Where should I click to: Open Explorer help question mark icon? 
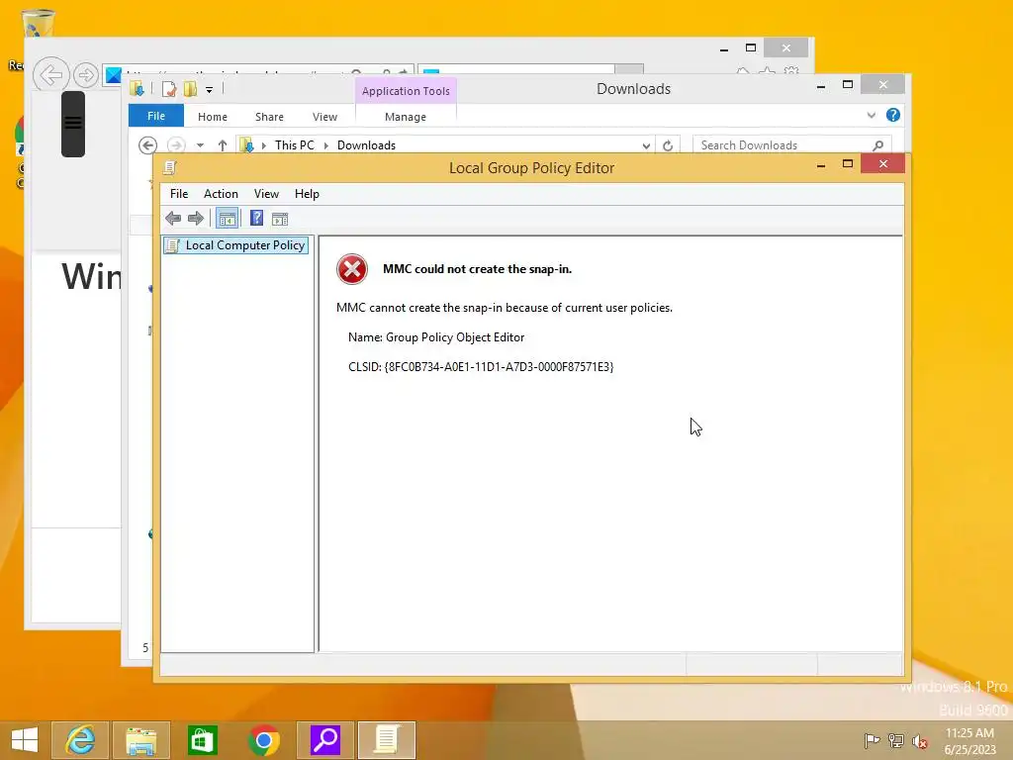coord(893,115)
